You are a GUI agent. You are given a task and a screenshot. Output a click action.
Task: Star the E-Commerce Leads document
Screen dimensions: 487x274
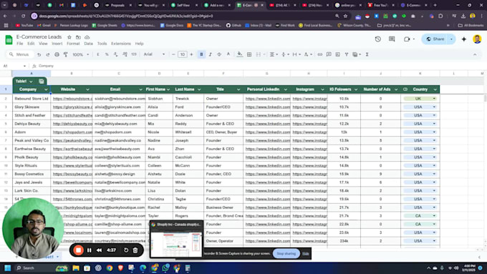tap(69, 37)
